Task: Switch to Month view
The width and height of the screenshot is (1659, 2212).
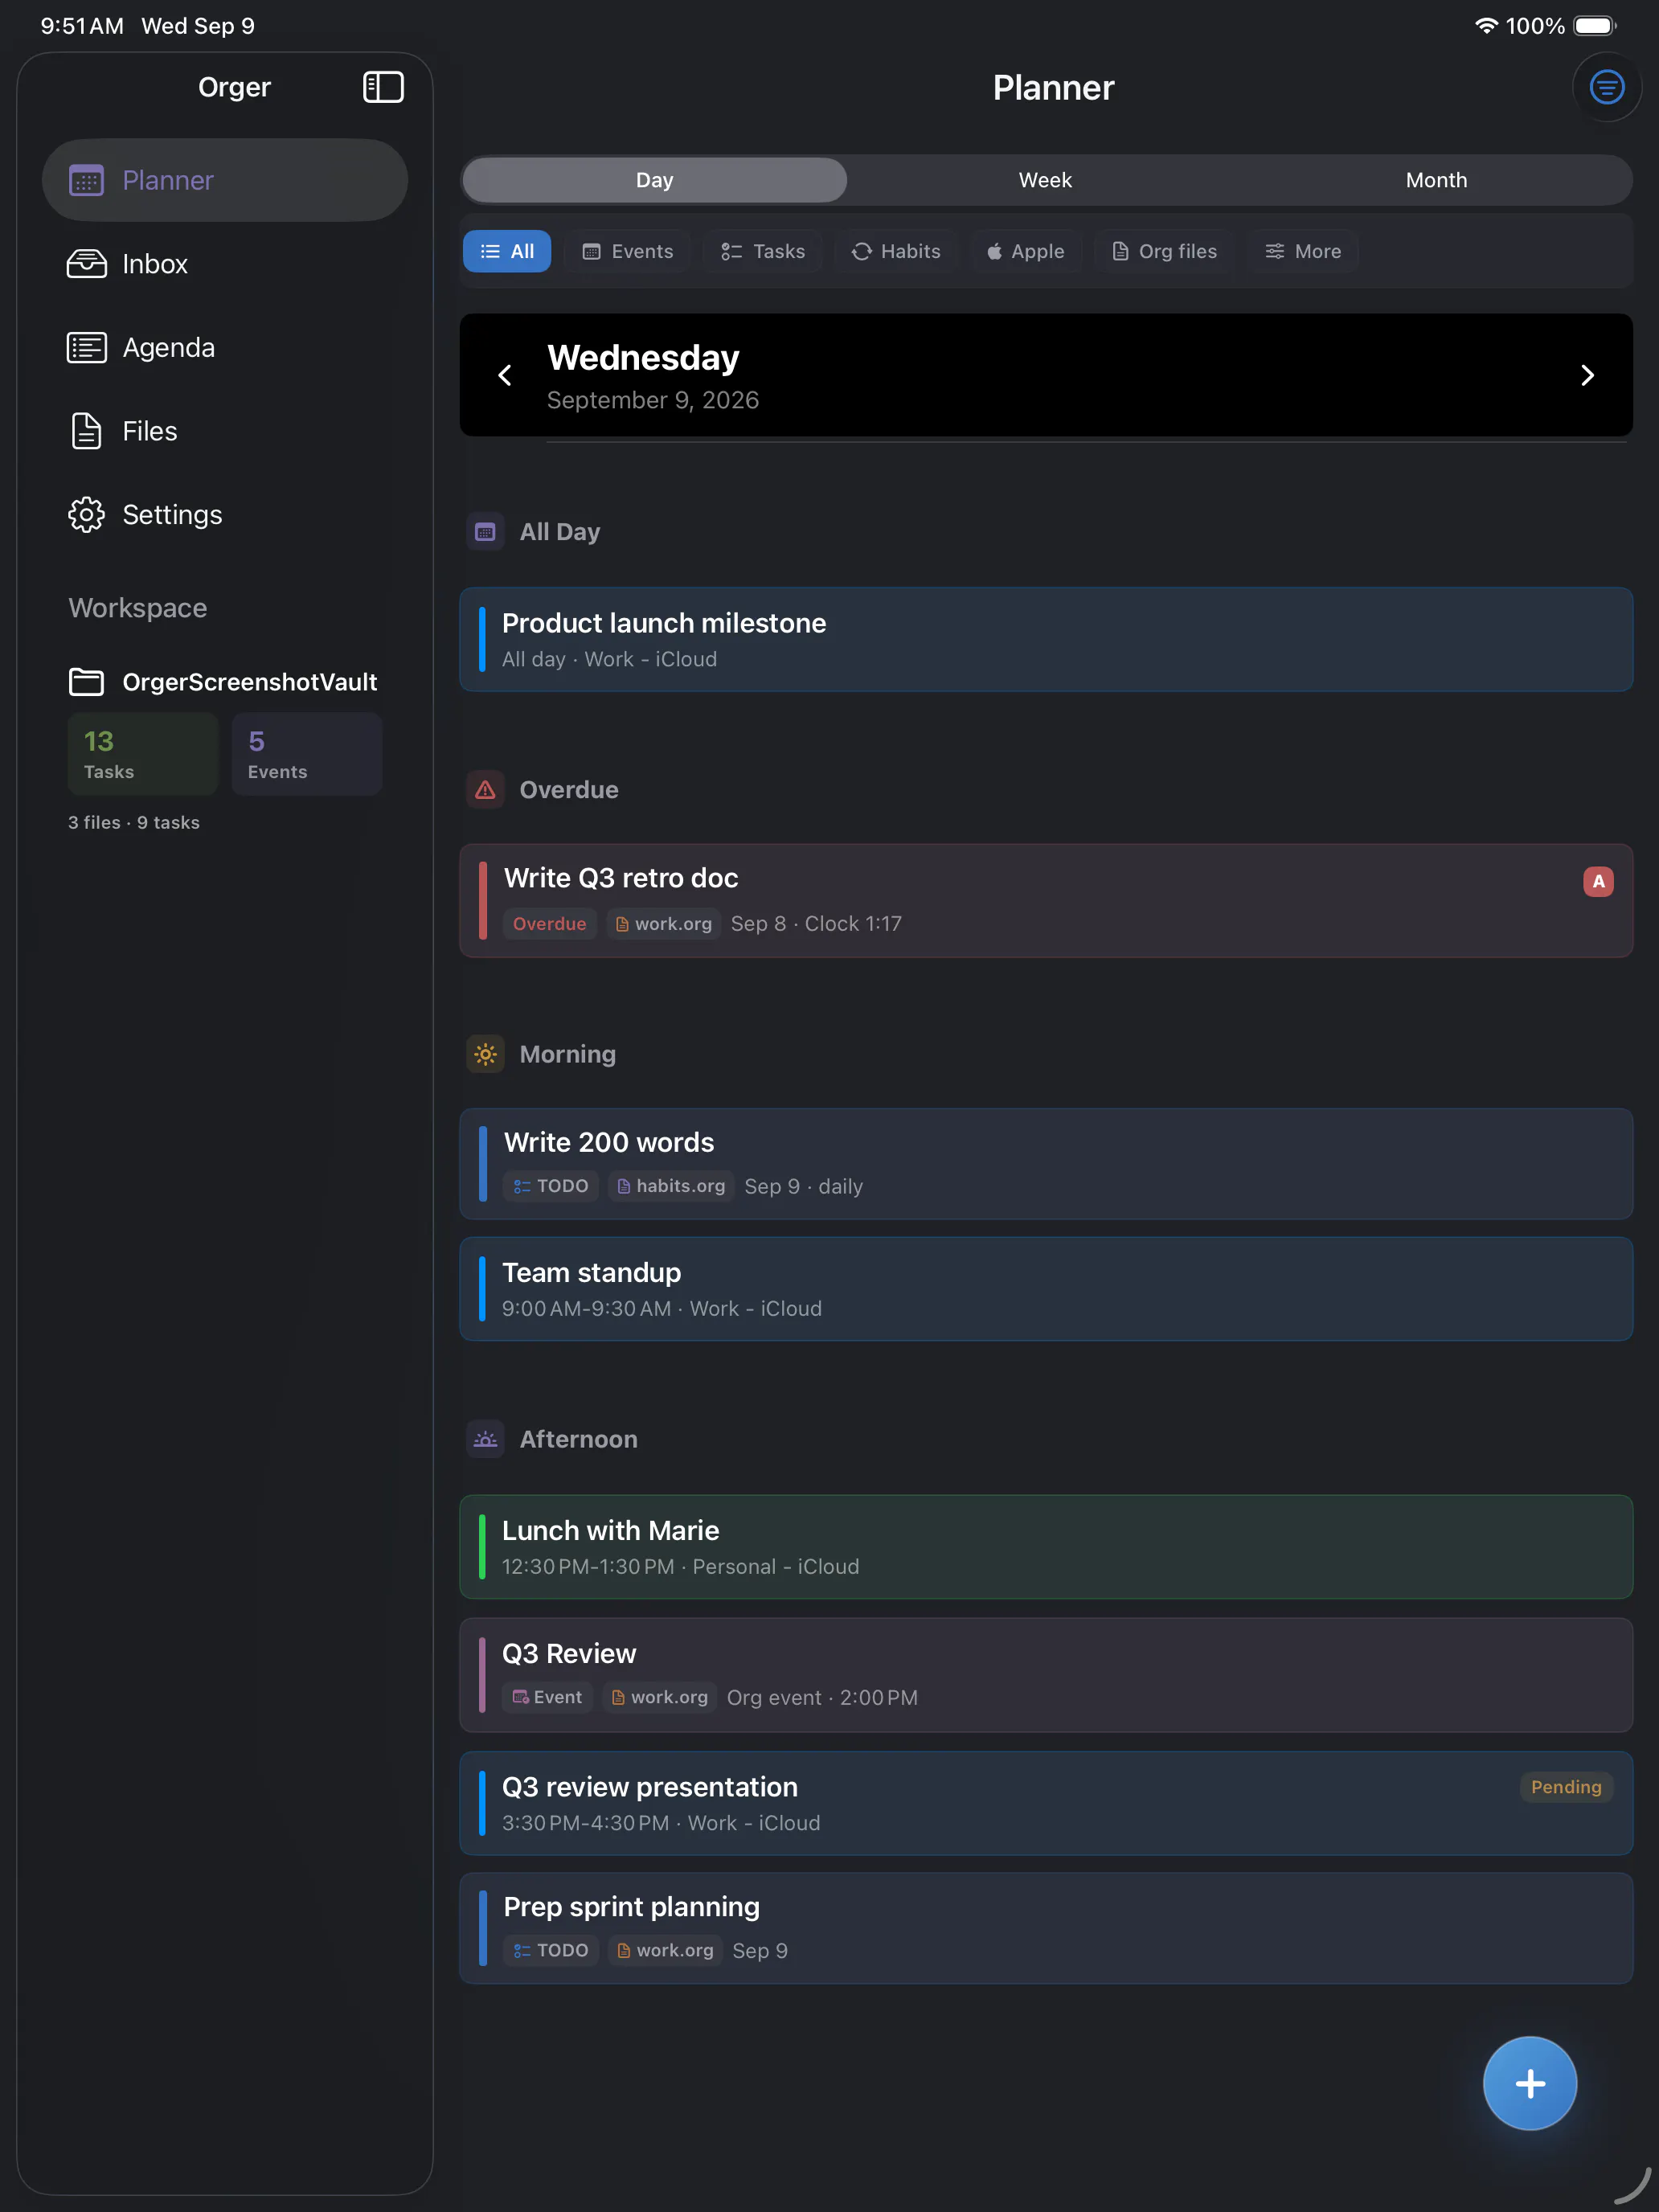Action: 1436,180
